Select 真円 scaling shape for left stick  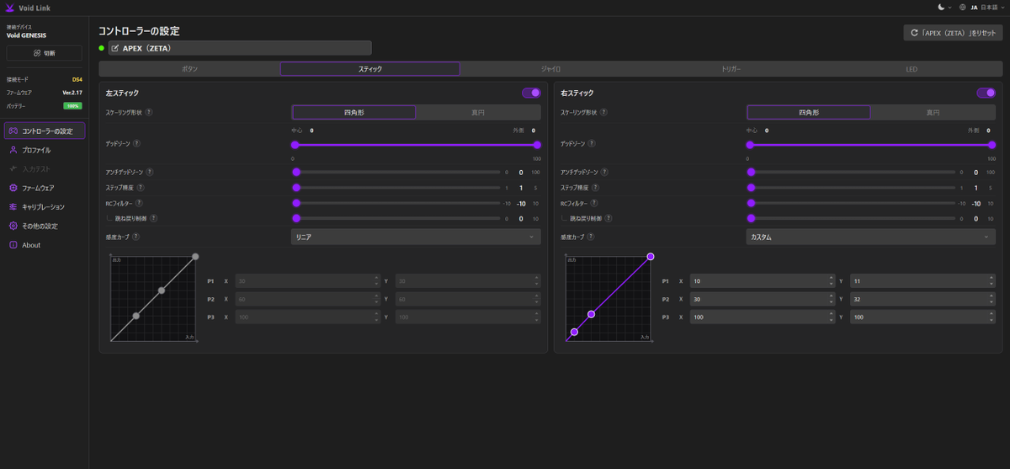[478, 112]
